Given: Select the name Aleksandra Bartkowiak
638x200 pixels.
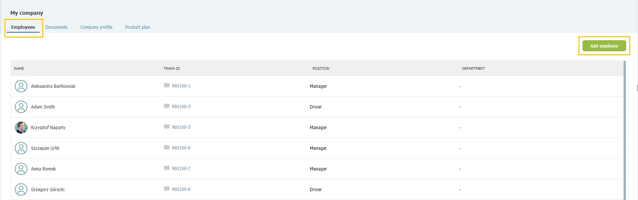Looking at the screenshot, I should pos(53,86).
